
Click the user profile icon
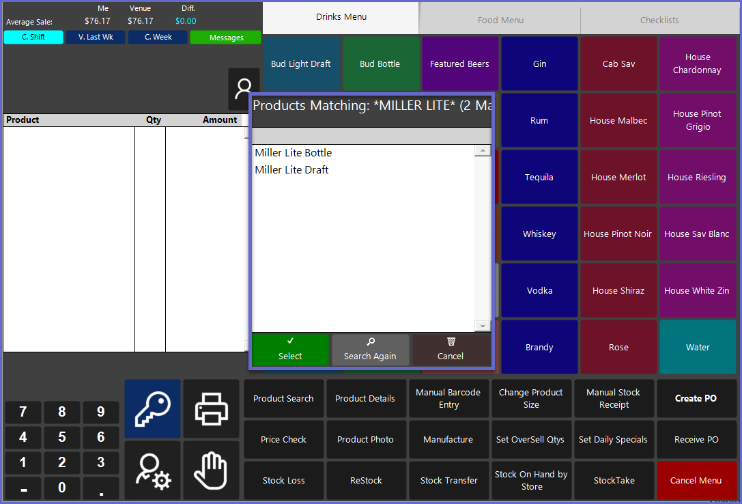click(x=244, y=89)
